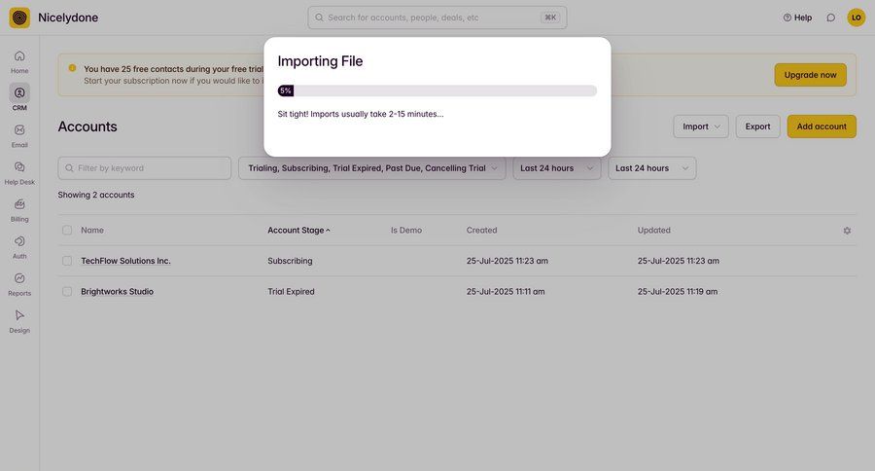Click the Add account button
The height and width of the screenshot is (471, 875).
(x=822, y=127)
